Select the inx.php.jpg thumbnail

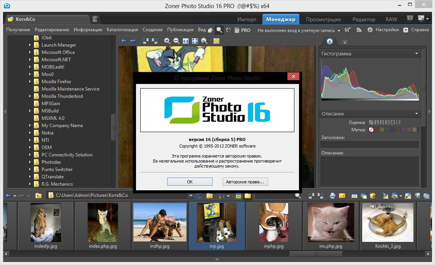(331, 226)
